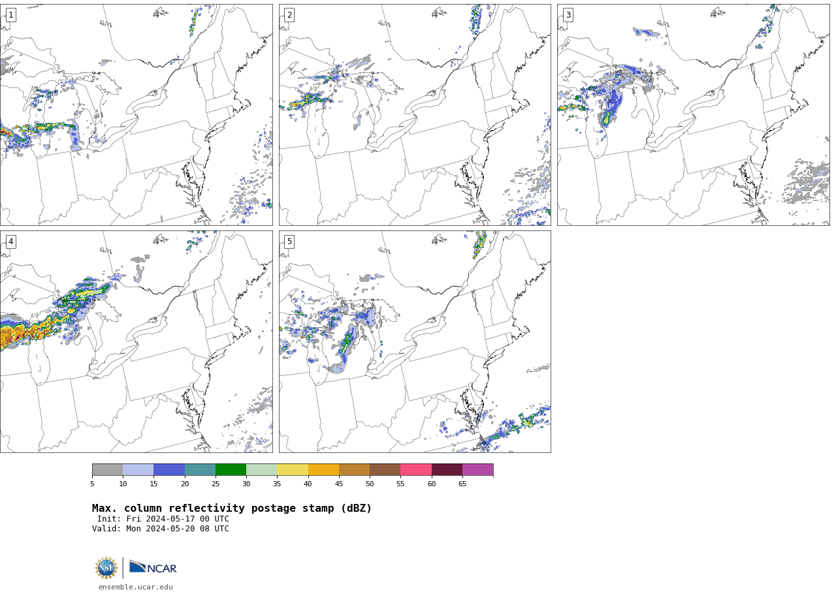
Task: Click the number label 1 on first panel
Action: point(10,15)
